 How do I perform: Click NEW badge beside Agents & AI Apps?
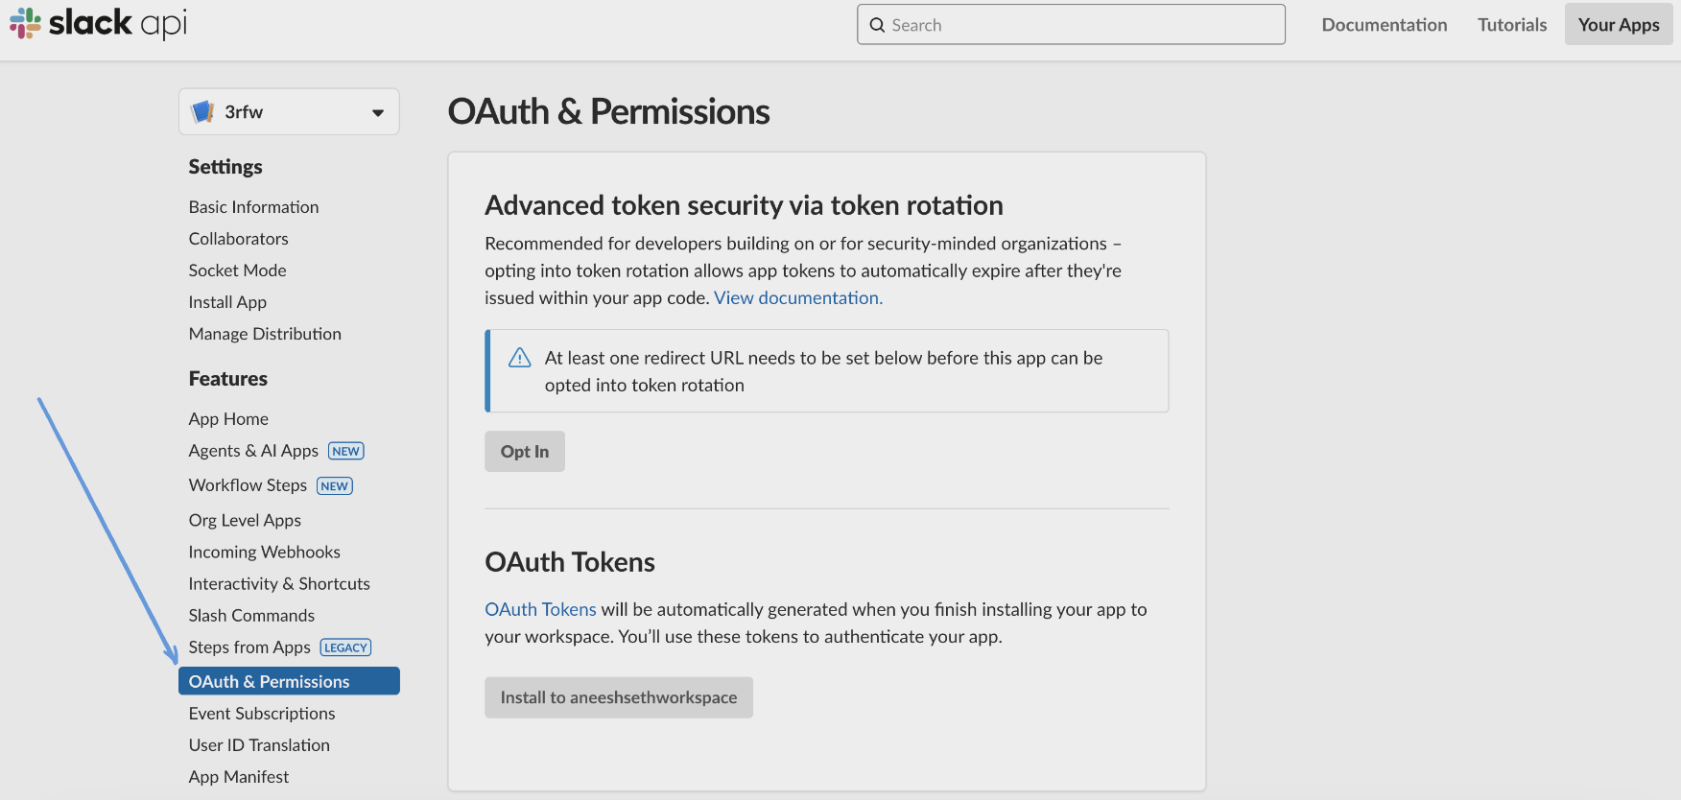click(345, 451)
